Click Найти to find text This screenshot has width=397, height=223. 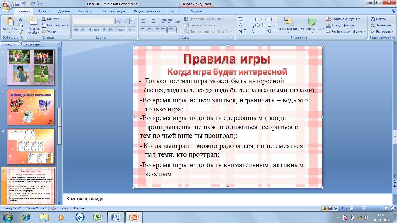point(378,19)
